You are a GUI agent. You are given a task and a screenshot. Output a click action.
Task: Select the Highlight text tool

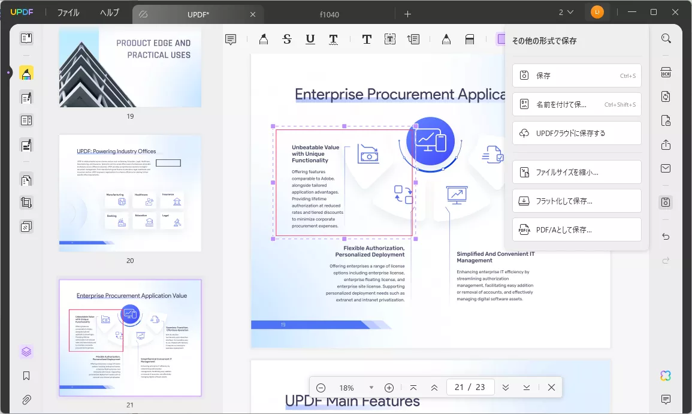(x=264, y=40)
